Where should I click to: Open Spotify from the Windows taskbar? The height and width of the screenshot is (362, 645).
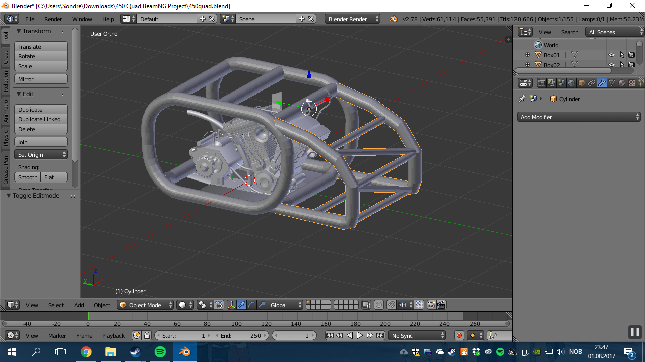click(160, 352)
